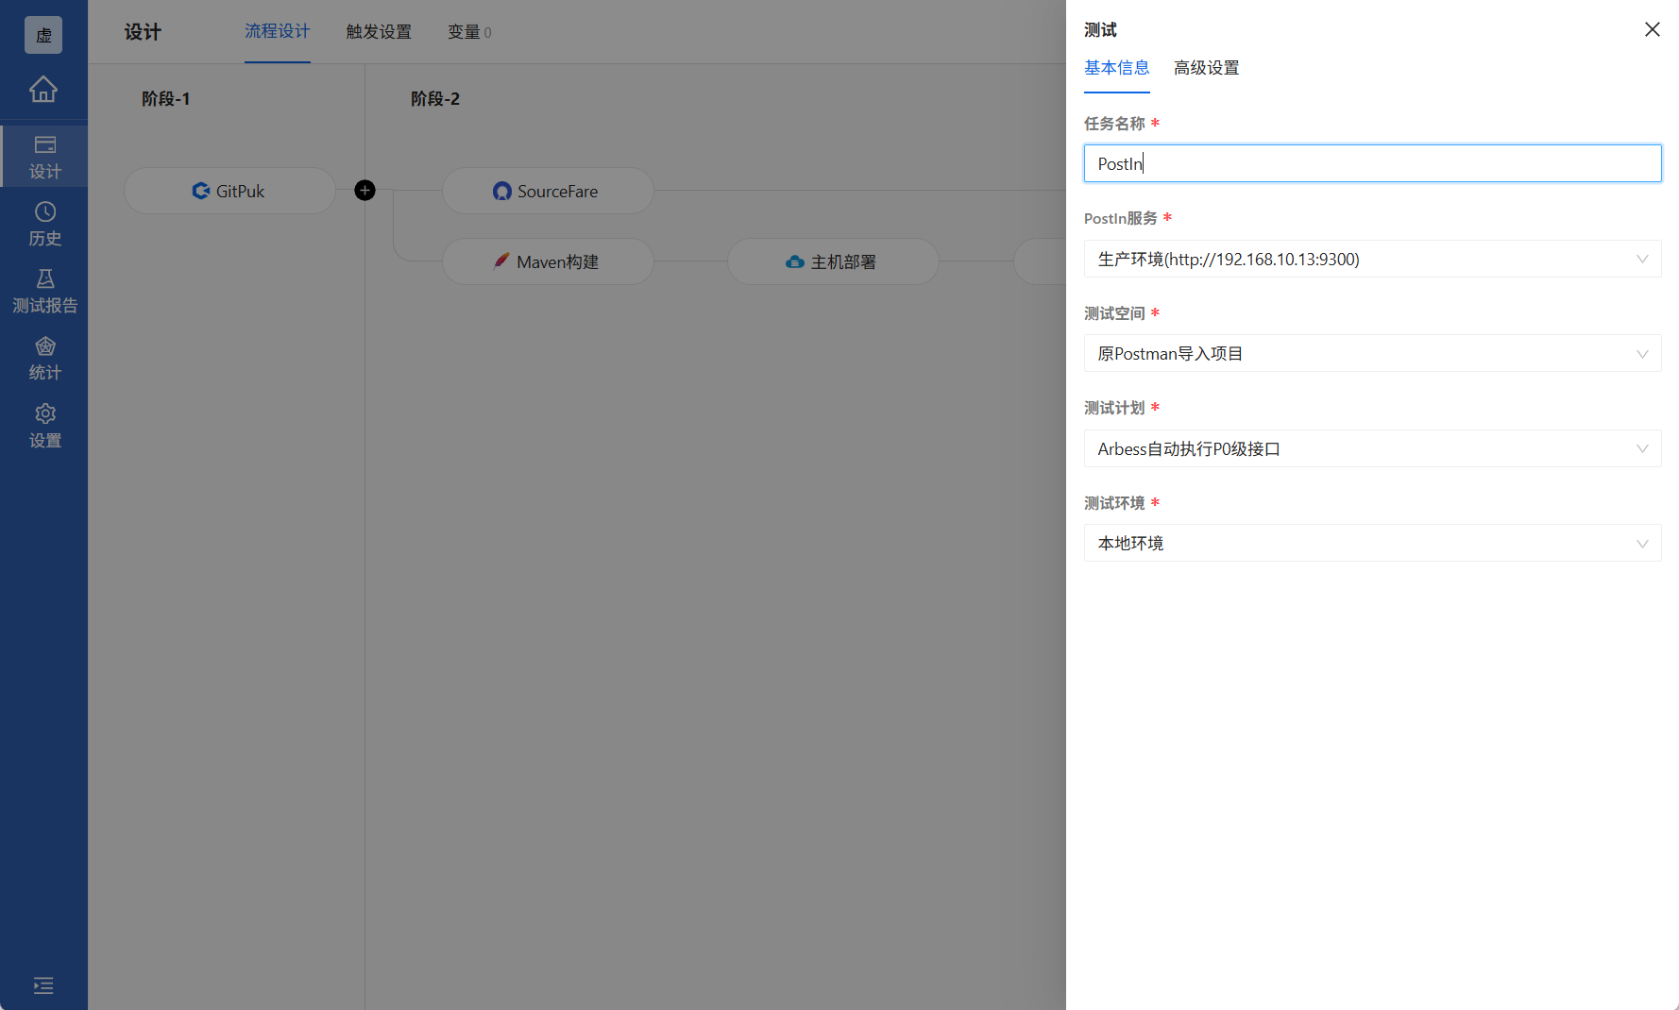Switch to 流程设计 tab
The image size is (1679, 1010).
click(x=278, y=31)
